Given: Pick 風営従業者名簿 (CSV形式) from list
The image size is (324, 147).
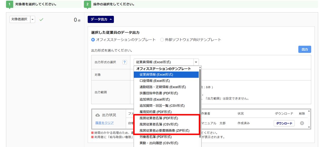Looking at the screenshot, I should click(159, 124).
